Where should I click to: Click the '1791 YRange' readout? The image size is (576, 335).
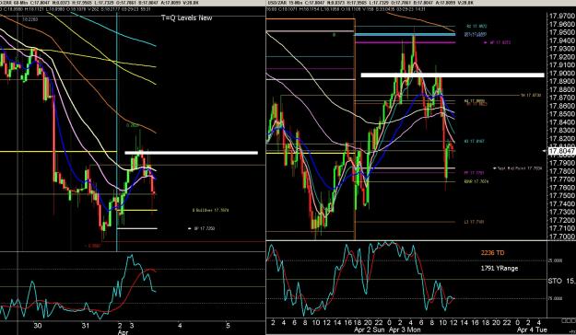point(500,268)
